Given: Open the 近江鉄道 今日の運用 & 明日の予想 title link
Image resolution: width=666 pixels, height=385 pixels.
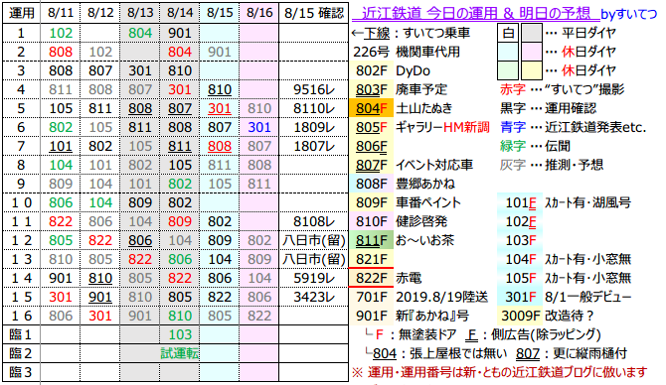Looking at the screenshot, I should (x=475, y=14).
